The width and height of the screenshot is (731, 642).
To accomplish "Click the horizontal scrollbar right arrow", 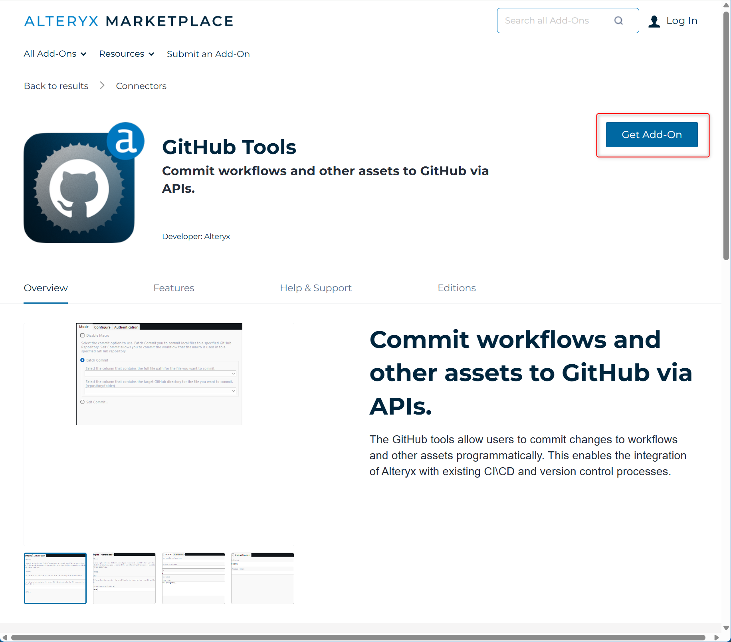I will pyautogui.click(x=717, y=638).
